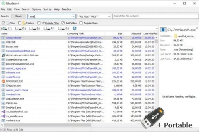
Task: Expand the drive list chevron
Action: click(157, 28)
